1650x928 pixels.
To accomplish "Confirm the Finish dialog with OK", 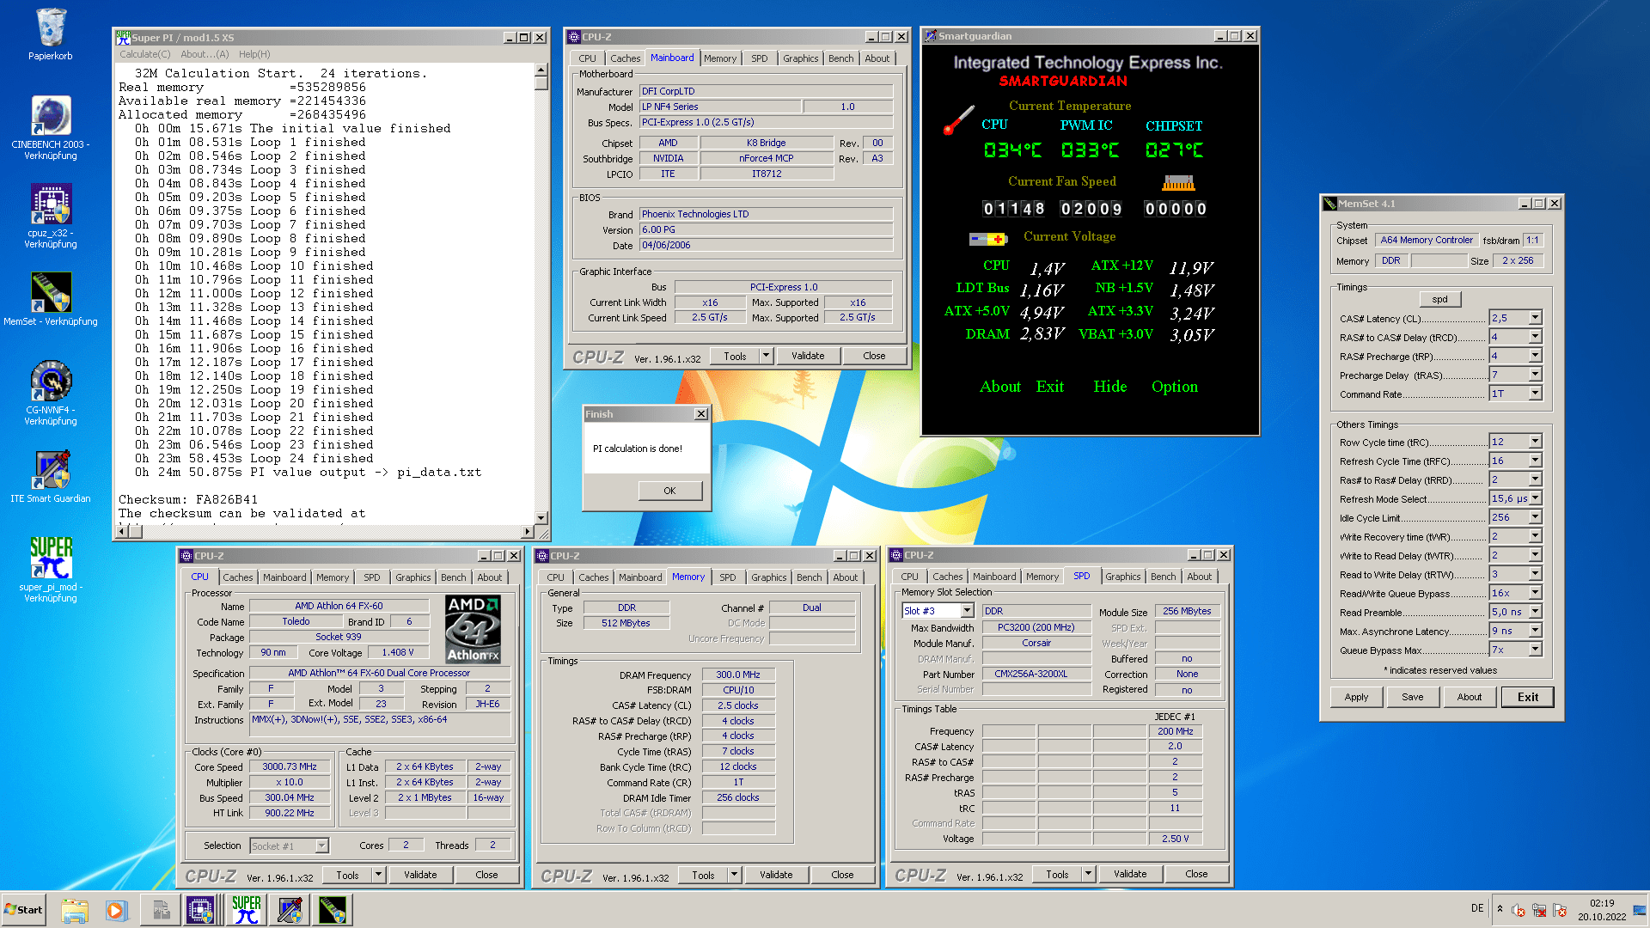I will (669, 491).
